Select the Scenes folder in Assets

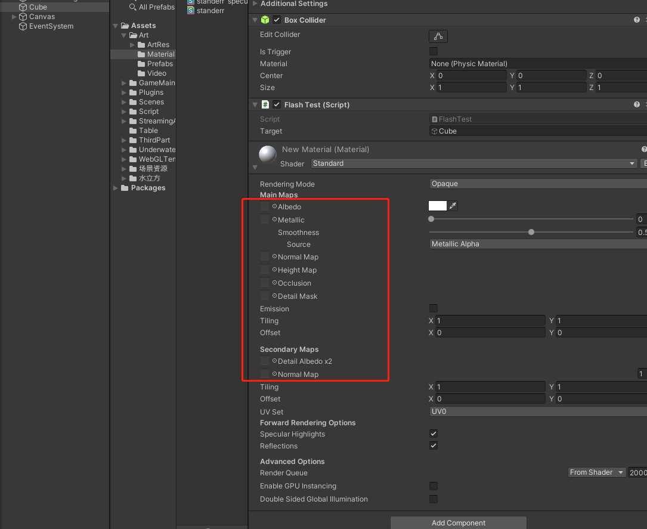(151, 102)
